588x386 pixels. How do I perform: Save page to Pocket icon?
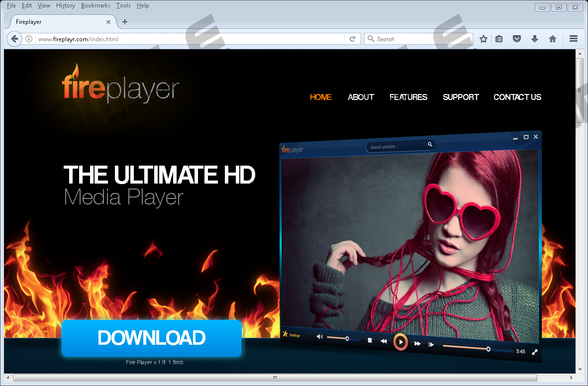[x=517, y=39]
